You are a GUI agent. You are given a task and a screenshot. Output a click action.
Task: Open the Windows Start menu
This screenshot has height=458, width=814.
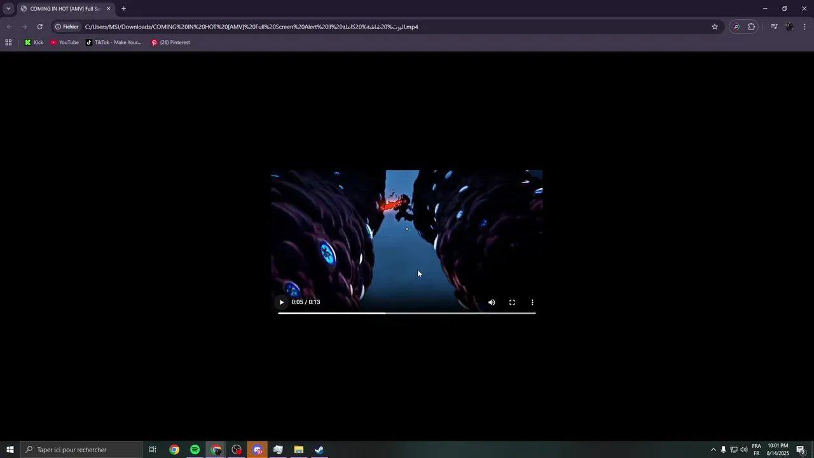10,450
